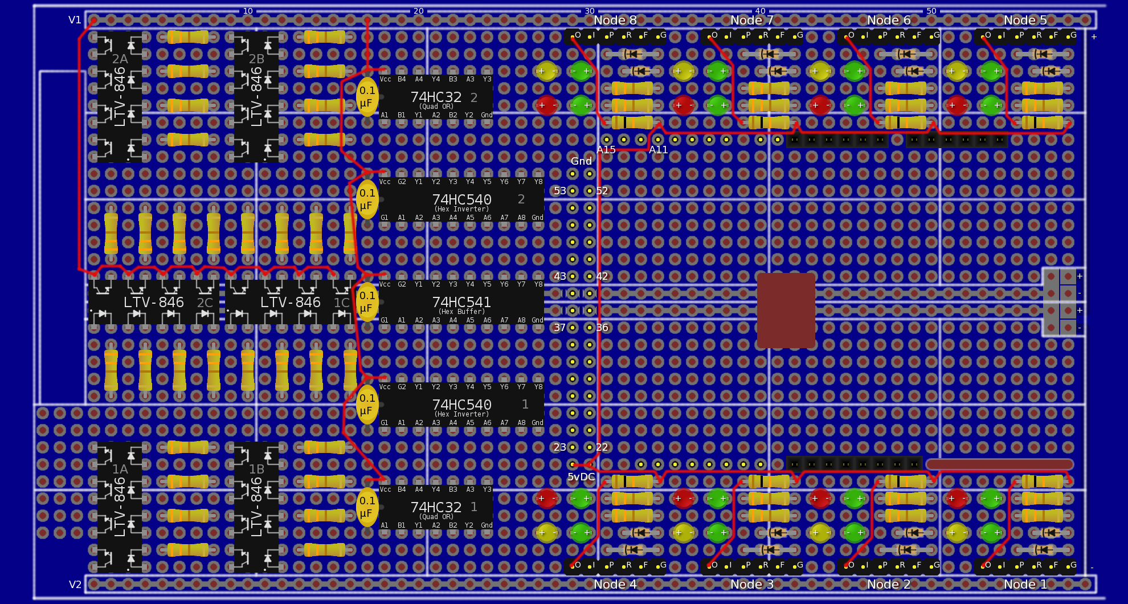Click the Node 5 label

coord(1025,20)
